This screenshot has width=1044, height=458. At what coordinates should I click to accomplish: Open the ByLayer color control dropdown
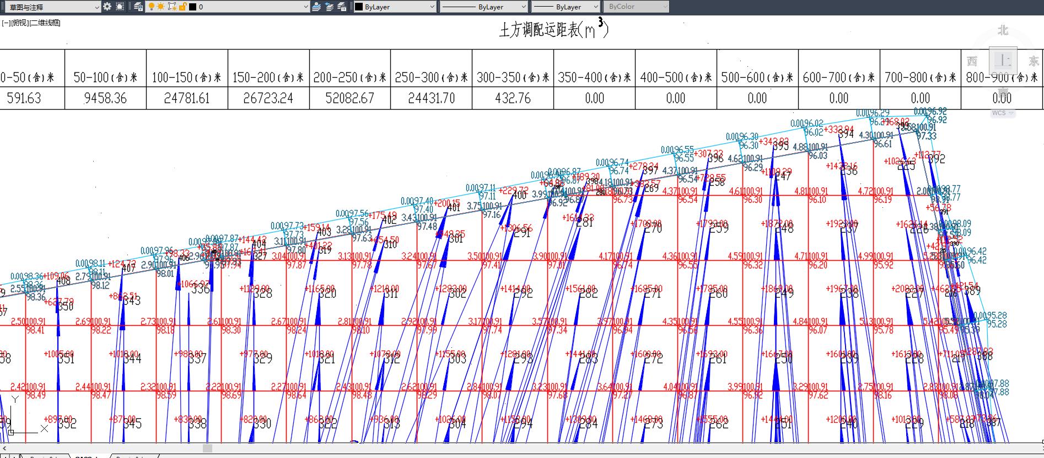pyautogui.click(x=395, y=7)
